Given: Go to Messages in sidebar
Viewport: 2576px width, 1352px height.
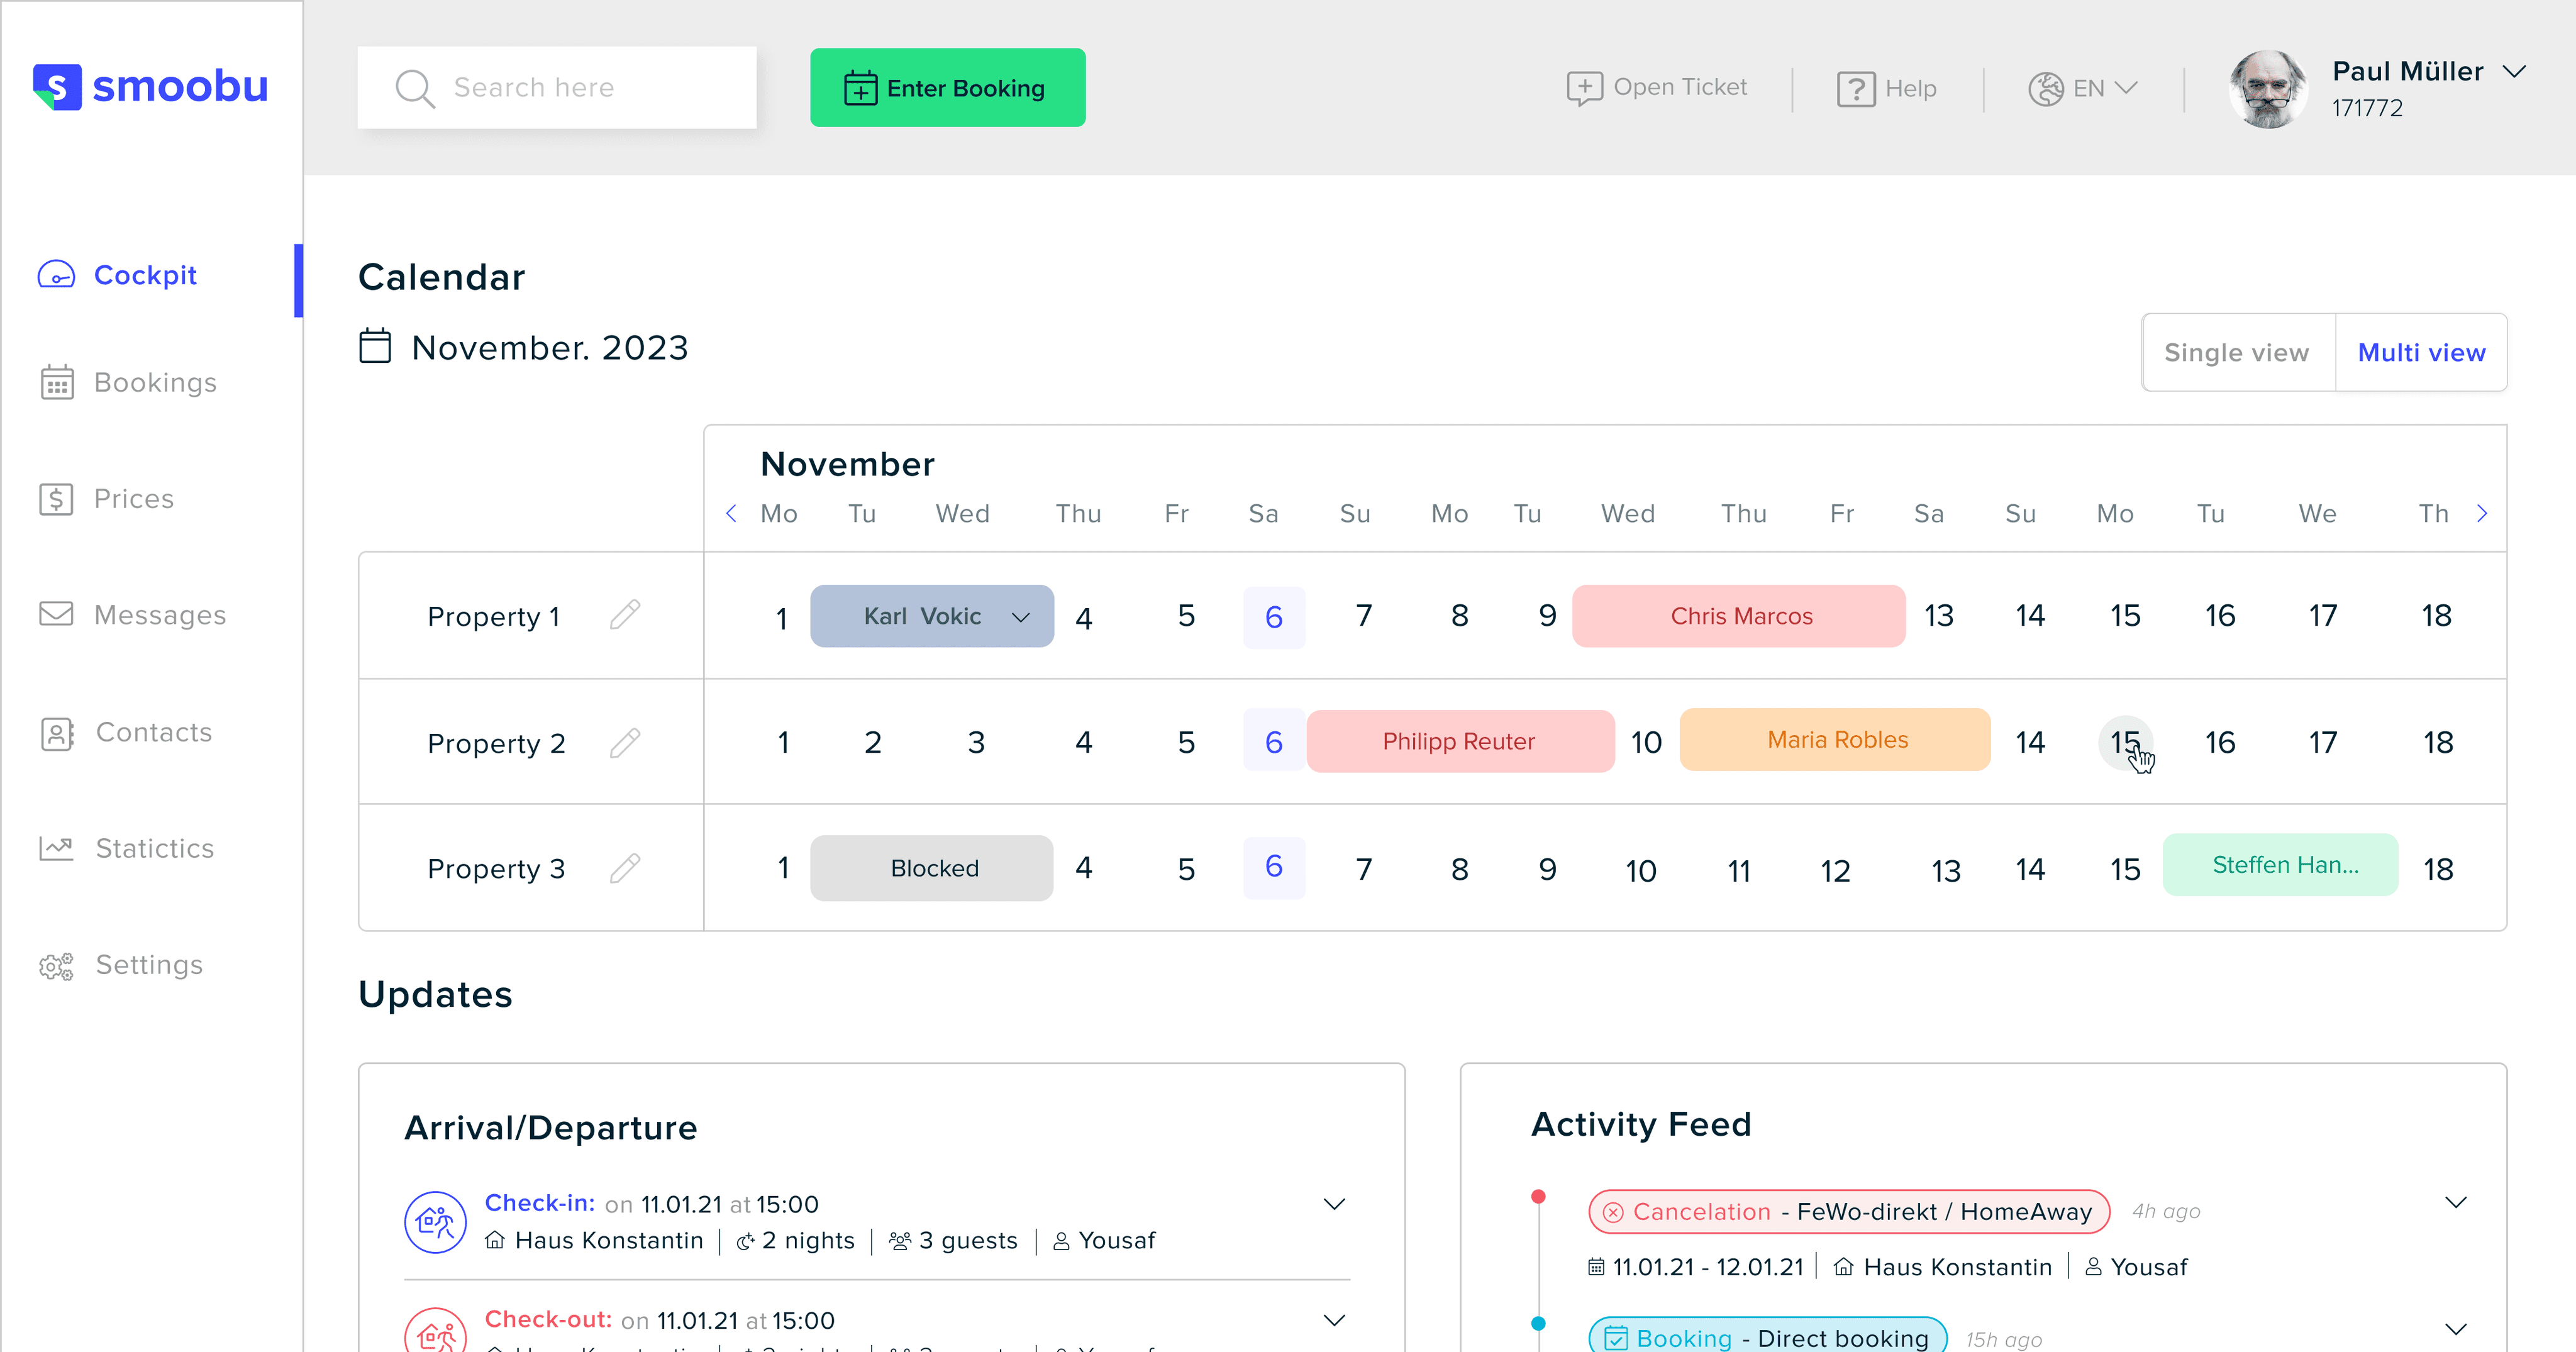Looking at the screenshot, I should (160, 615).
